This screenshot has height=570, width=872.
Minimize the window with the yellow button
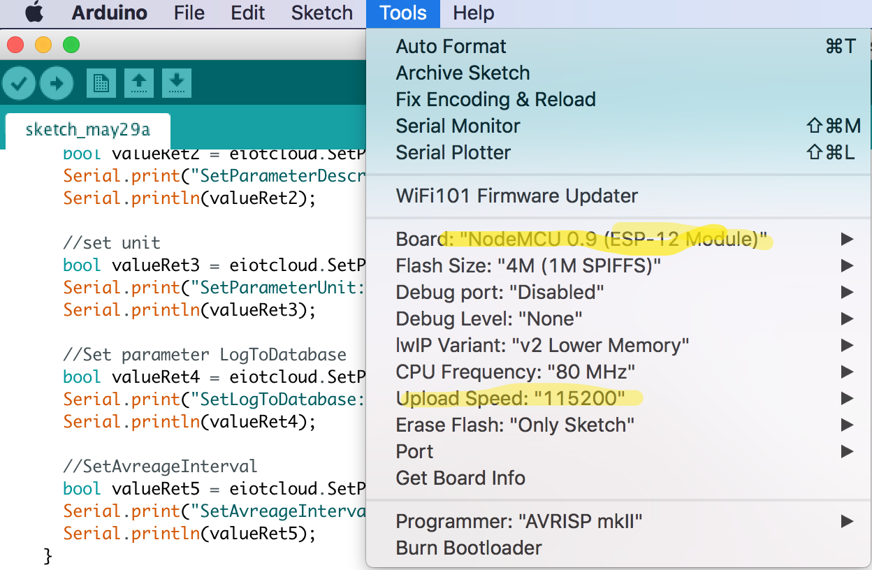click(43, 45)
